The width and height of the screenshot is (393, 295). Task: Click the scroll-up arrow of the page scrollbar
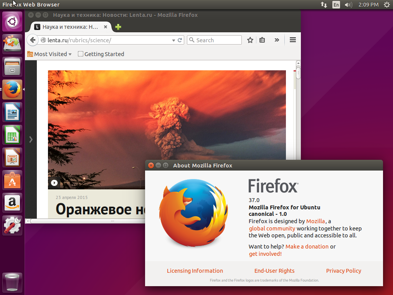click(298, 63)
